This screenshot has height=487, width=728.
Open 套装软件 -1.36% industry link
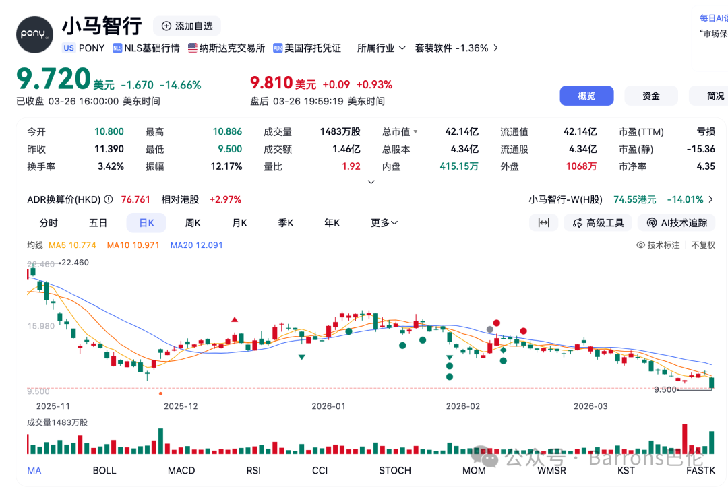(456, 48)
